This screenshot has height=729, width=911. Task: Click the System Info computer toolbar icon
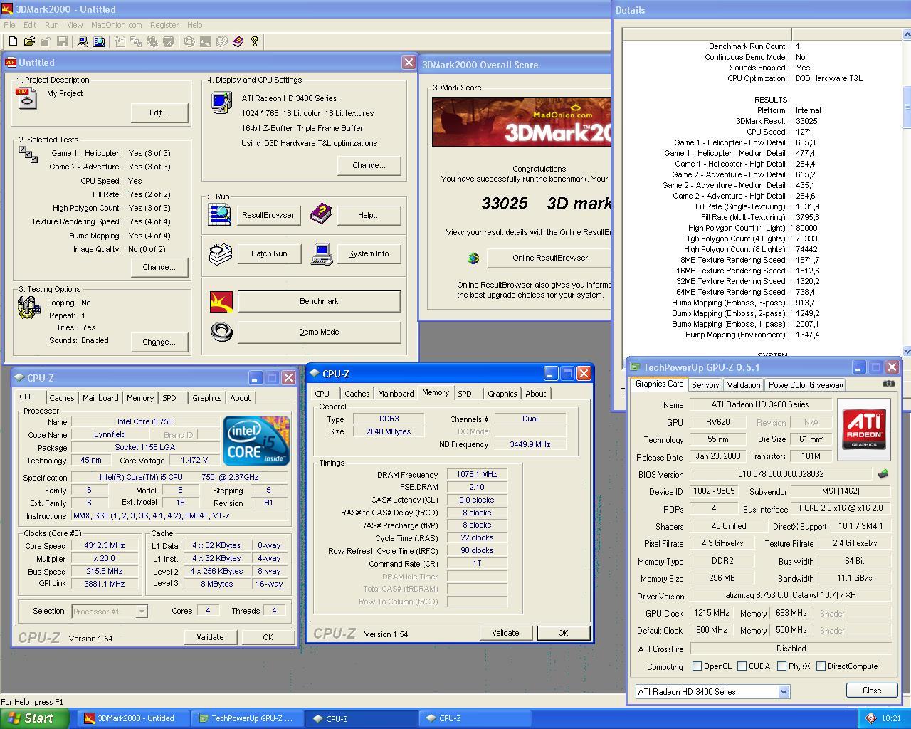(83, 42)
